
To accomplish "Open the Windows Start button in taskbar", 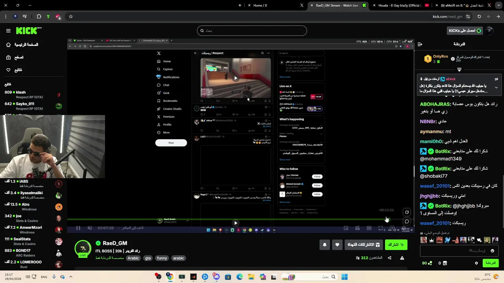I will pos(345,277).
